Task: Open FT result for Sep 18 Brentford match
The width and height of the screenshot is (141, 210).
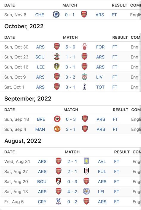Action: click(115, 119)
